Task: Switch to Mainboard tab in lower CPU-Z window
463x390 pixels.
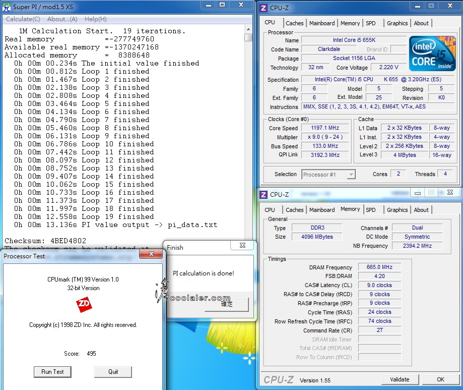Action: [x=322, y=210]
